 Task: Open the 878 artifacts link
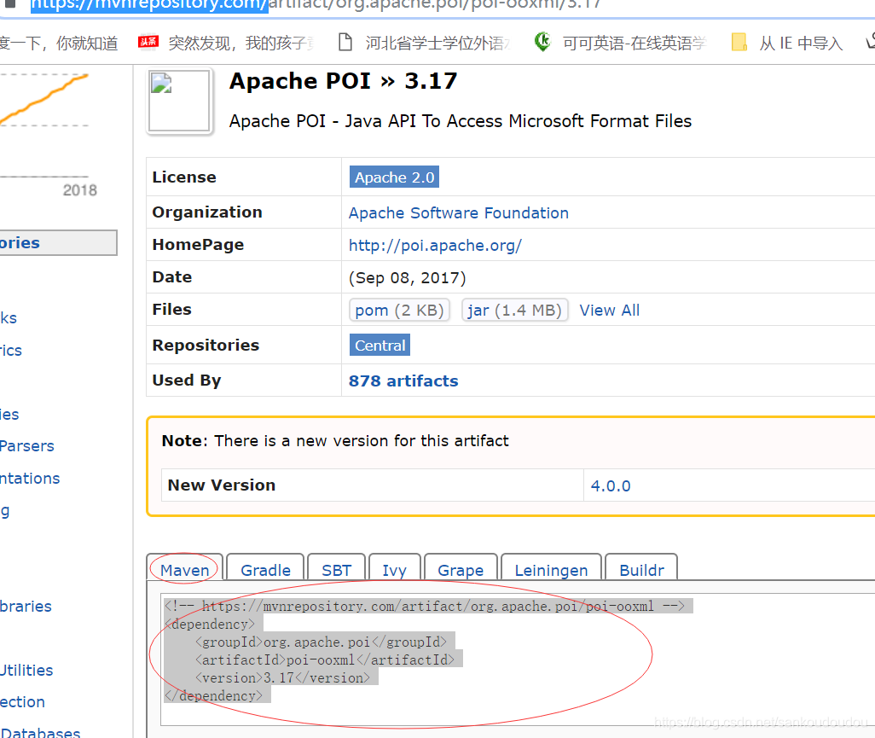coord(403,381)
